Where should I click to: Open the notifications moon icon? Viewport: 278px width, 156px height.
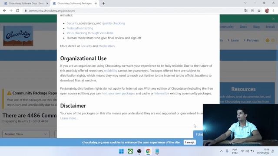point(273,151)
